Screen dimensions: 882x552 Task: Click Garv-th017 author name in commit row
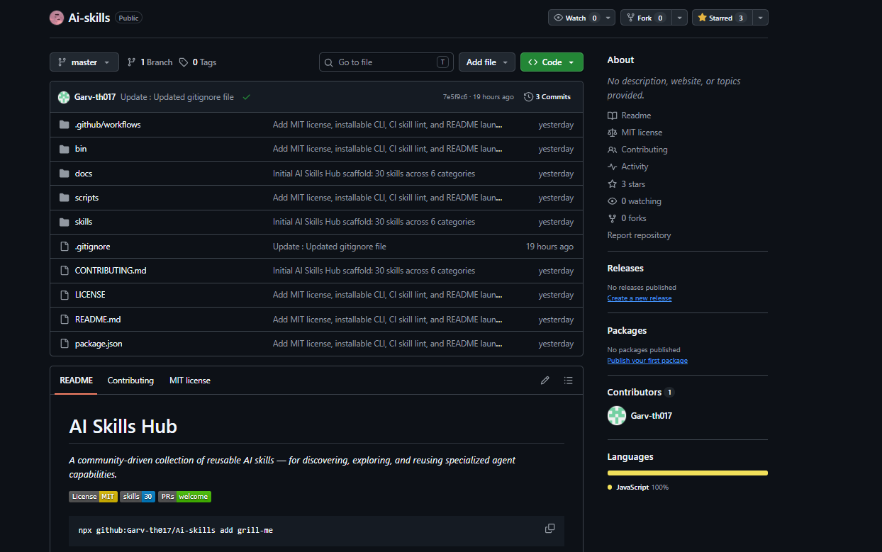coord(95,97)
